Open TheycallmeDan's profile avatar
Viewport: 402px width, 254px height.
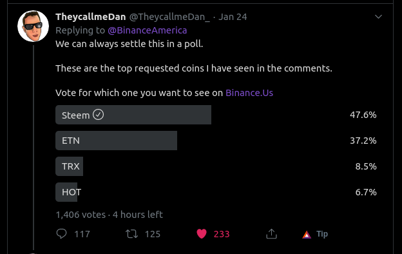pyautogui.click(x=33, y=26)
